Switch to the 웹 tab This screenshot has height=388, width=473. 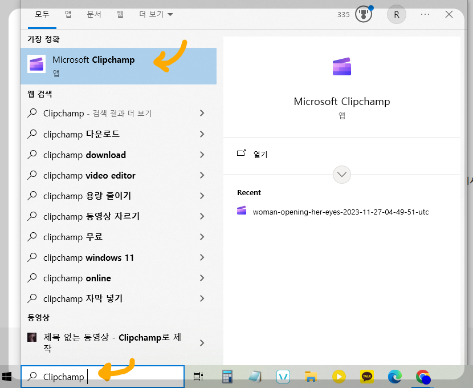[x=120, y=14]
